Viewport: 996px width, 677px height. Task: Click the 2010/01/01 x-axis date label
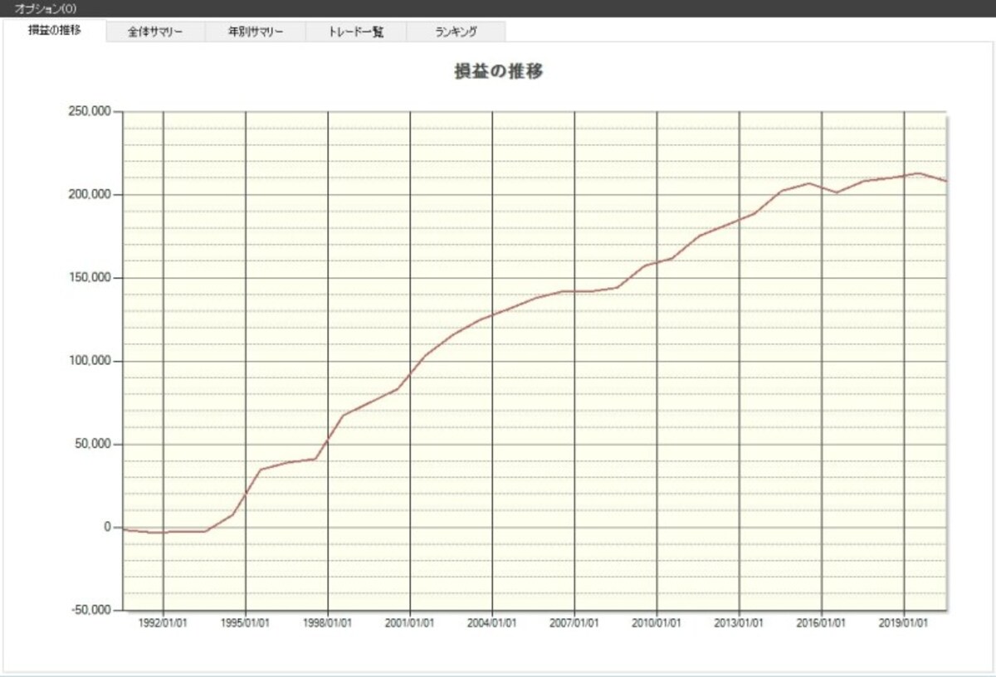[657, 623]
